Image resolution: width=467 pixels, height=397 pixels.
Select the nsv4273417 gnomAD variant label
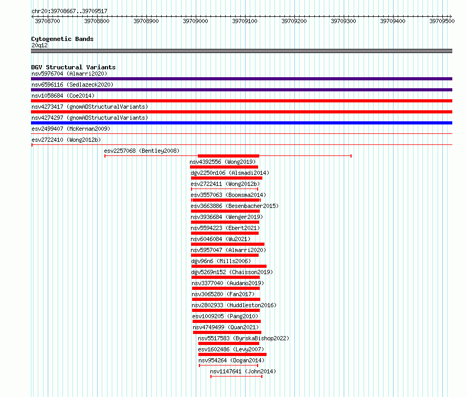point(90,107)
